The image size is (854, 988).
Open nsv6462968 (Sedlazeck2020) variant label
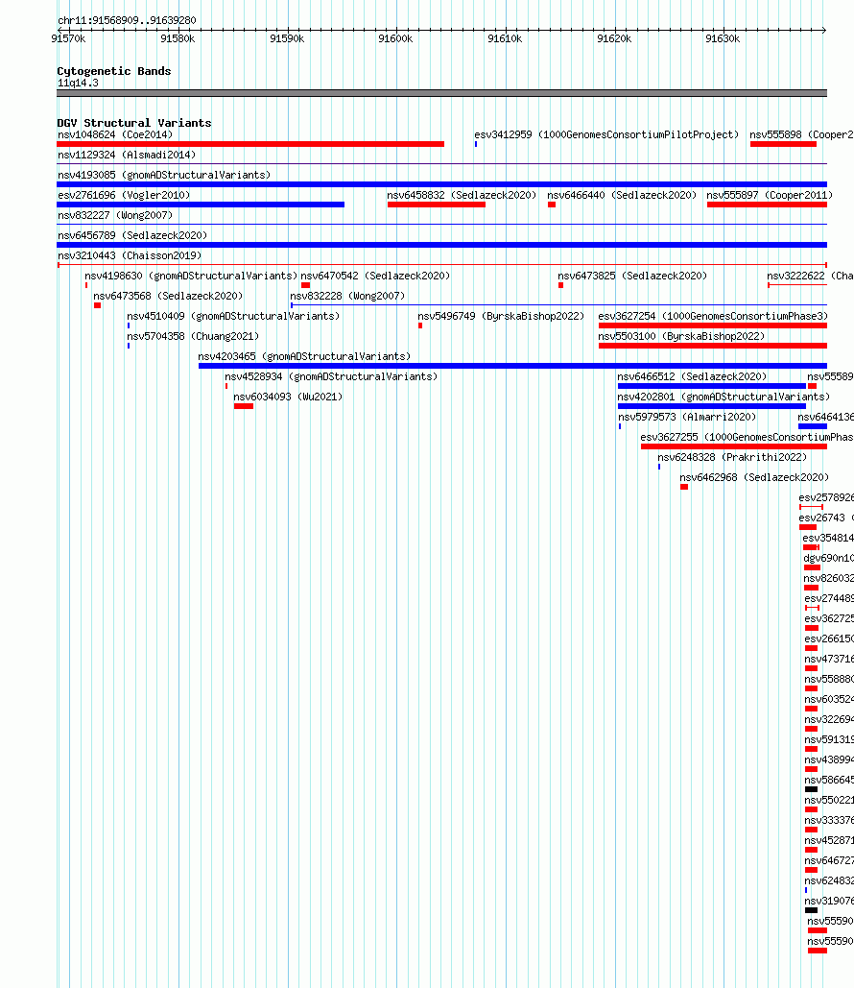(x=754, y=477)
